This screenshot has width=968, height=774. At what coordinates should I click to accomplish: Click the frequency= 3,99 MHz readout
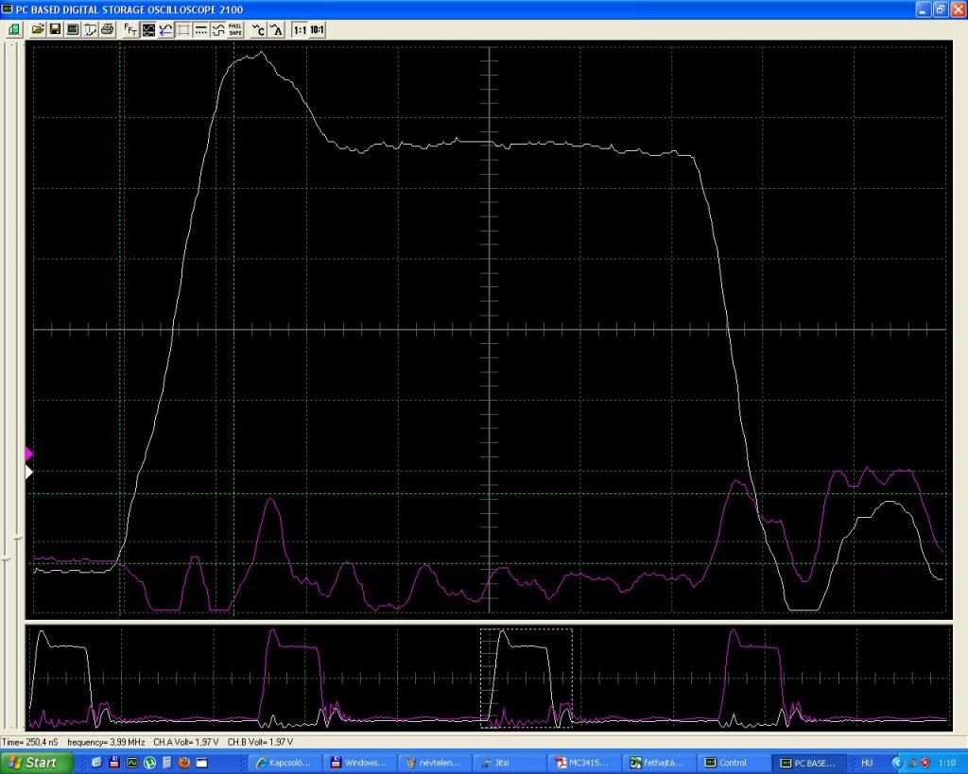(x=106, y=742)
